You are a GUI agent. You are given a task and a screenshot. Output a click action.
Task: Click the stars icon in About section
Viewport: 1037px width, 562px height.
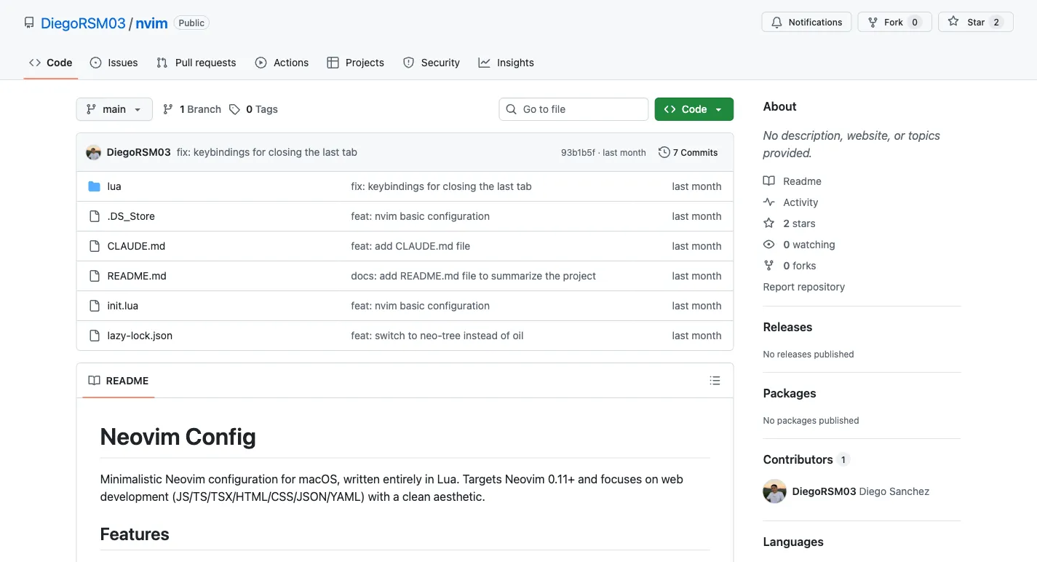tap(768, 223)
